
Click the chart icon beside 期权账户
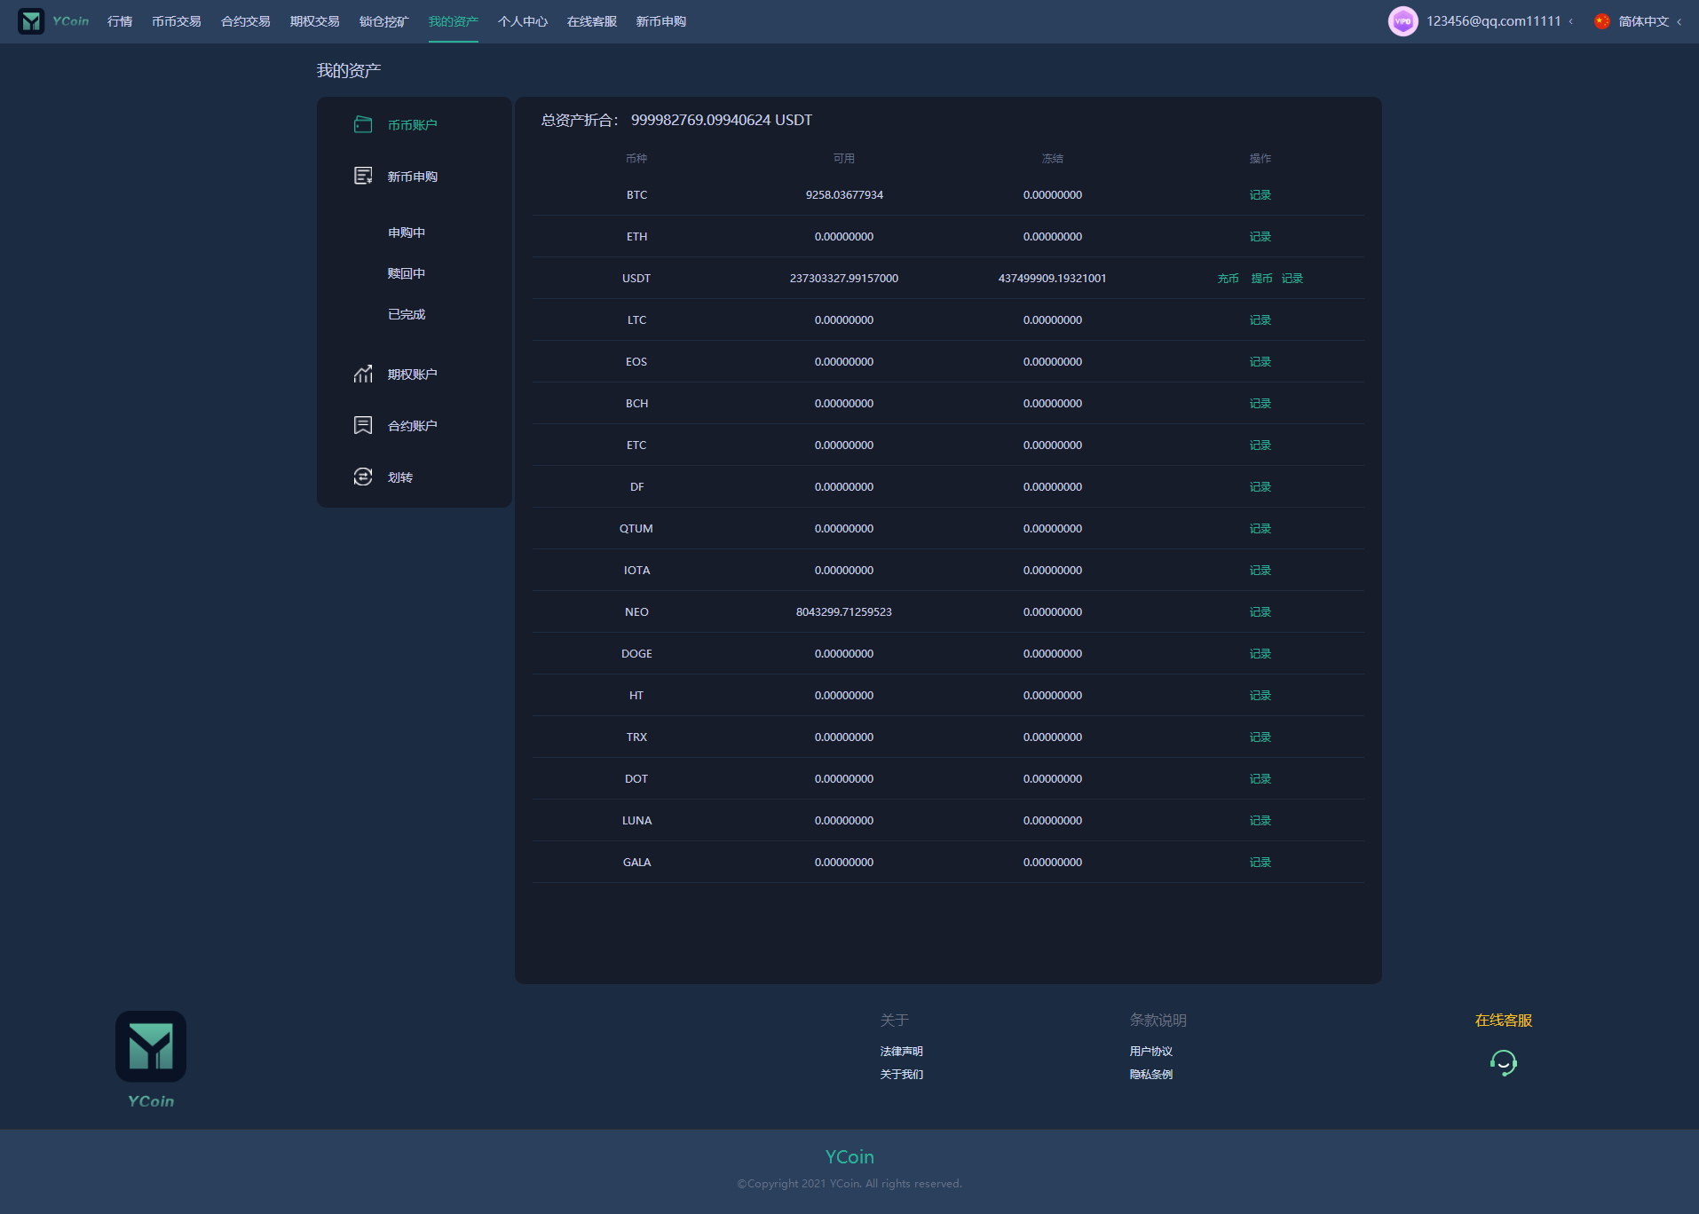pos(363,374)
